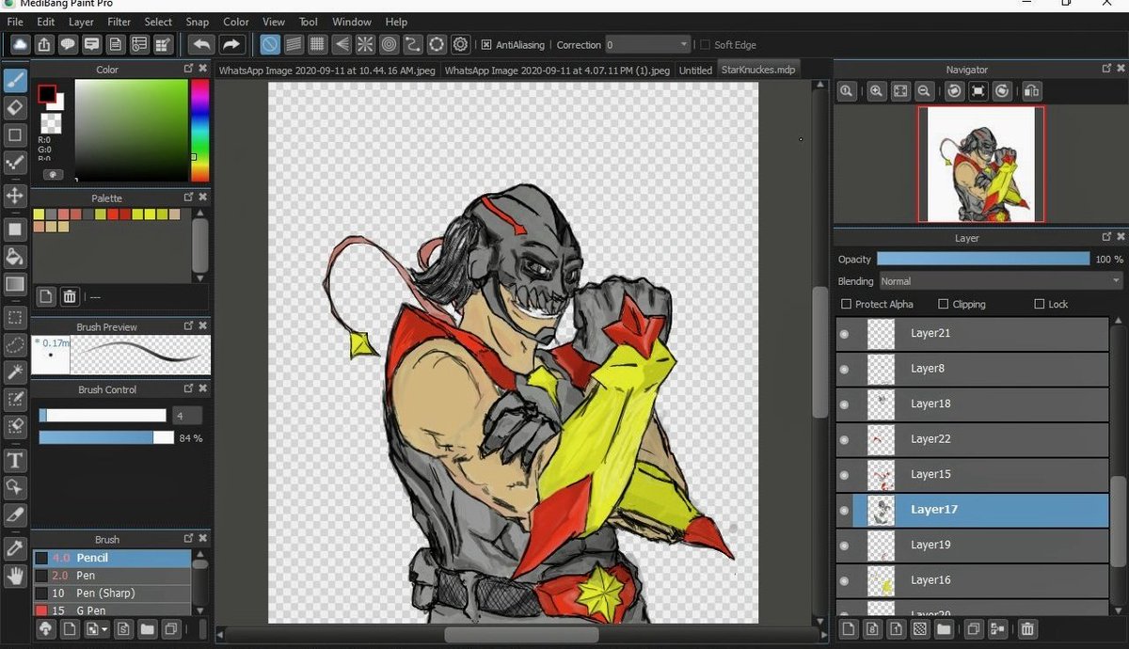Select the Lasso tool

pyautogui.click(x=15, y=345)
